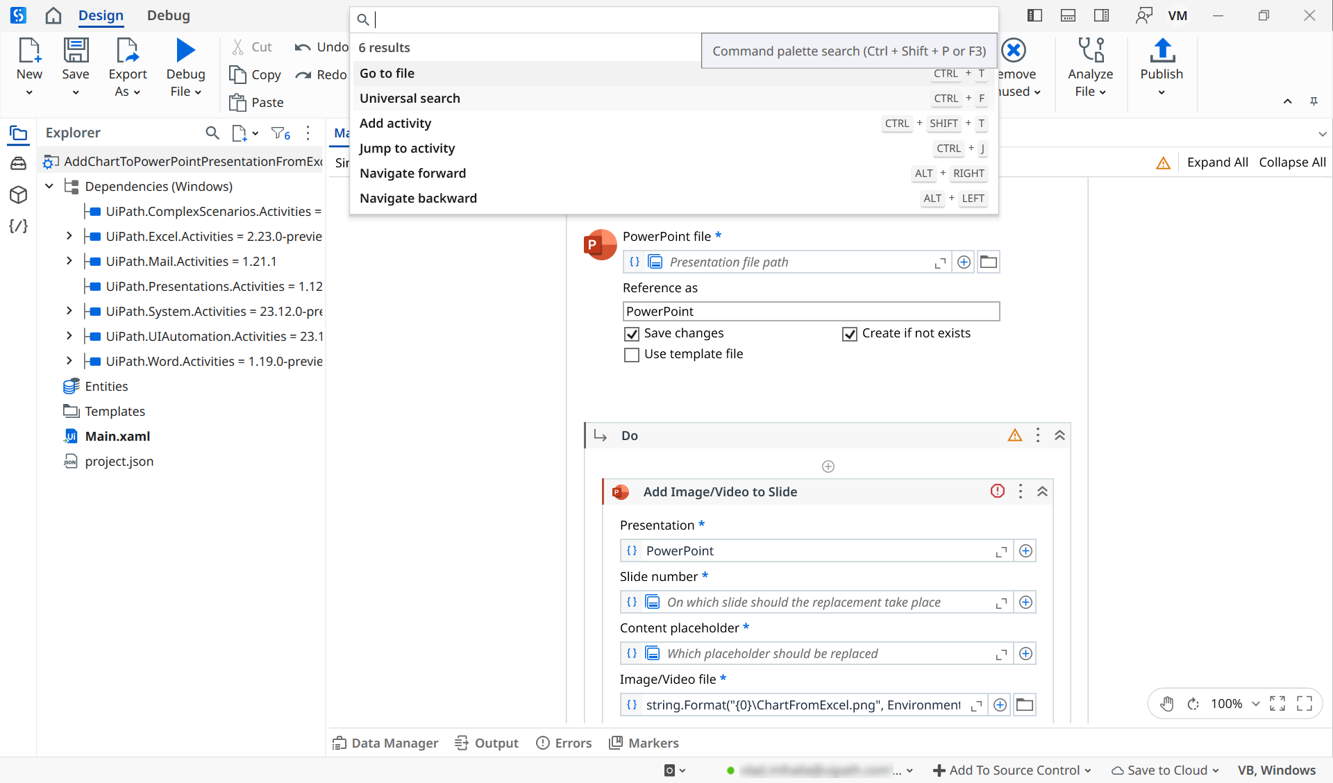Open the zoom percentage dropdown
The image size is (1333, 783).
coord(1255,704)
